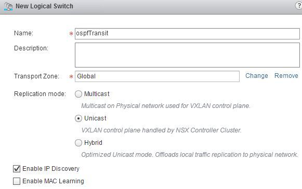Check the Enable MAC Learning checkbox

pyautogui.click(x=17, y=181)
